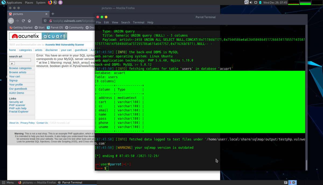
Task: Click the network connection tray icon
Action: (x=255, y=2)
